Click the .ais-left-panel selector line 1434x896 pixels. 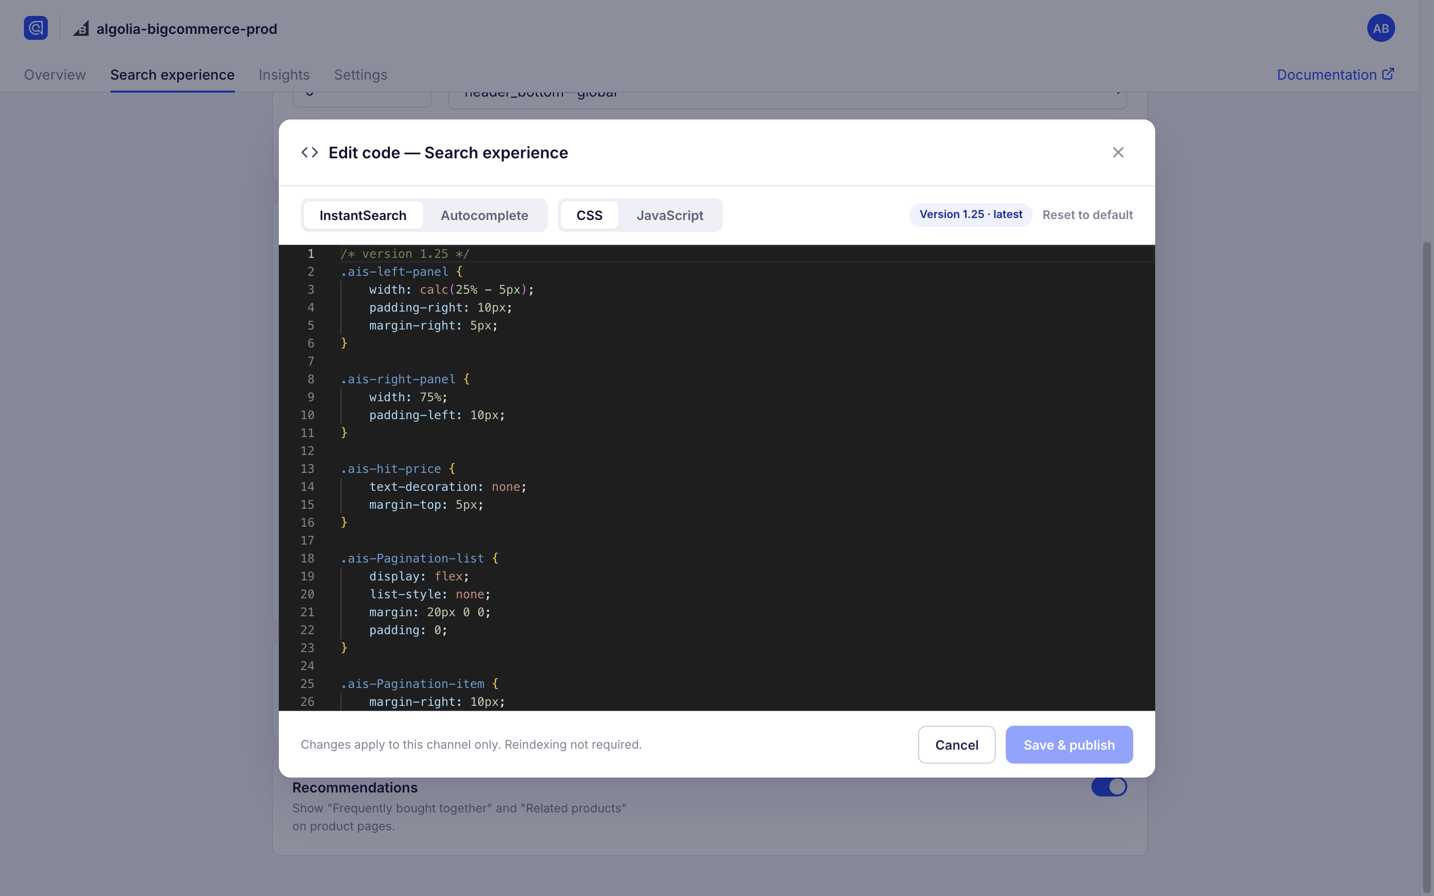tap(401, 271)
